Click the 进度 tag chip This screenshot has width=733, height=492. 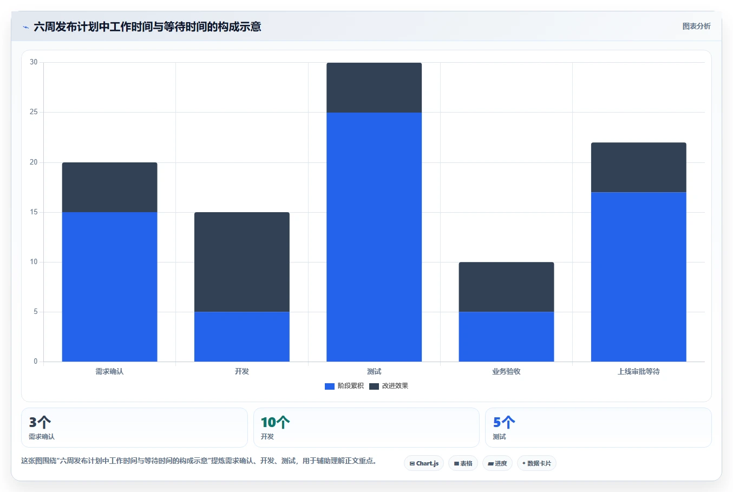[x=498, y=463]
